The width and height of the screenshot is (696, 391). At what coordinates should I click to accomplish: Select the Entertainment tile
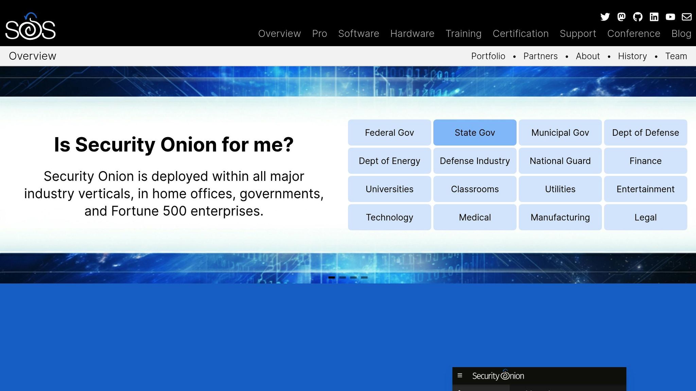(x=645, y=189)
